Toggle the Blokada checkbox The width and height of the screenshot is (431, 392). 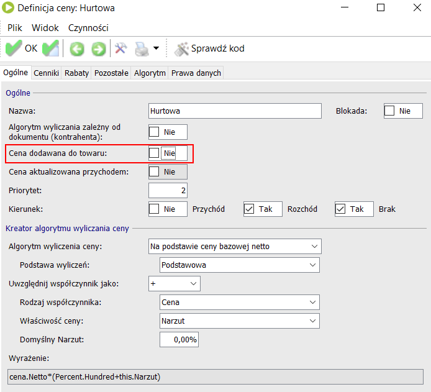point(389,111)
